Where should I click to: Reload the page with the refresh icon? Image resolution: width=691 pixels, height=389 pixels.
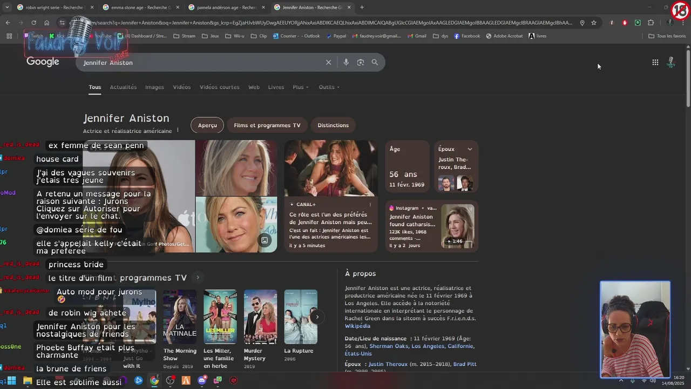(x=33, y=23)
